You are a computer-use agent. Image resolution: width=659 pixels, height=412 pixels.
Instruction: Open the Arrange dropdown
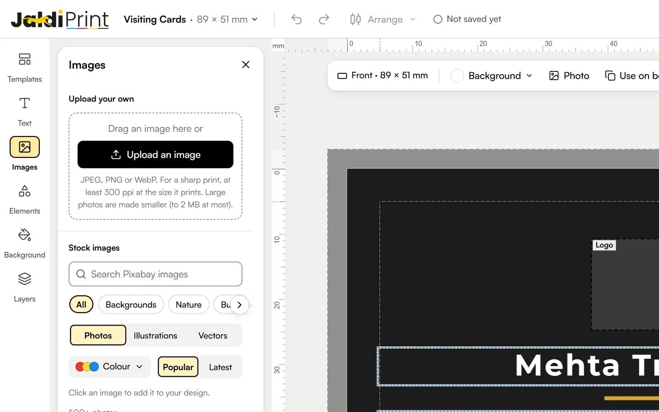point(383,19)
